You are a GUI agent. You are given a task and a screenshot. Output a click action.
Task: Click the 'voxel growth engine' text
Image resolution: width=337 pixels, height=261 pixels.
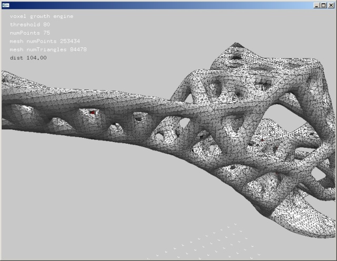pyautogui.click(x=42, y=16)
